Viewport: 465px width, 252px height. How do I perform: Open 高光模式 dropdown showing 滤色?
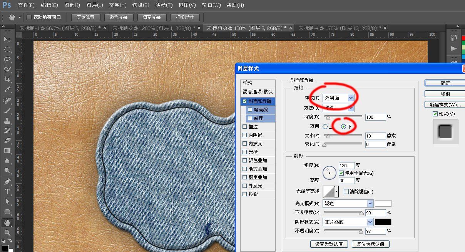(348, 204)
